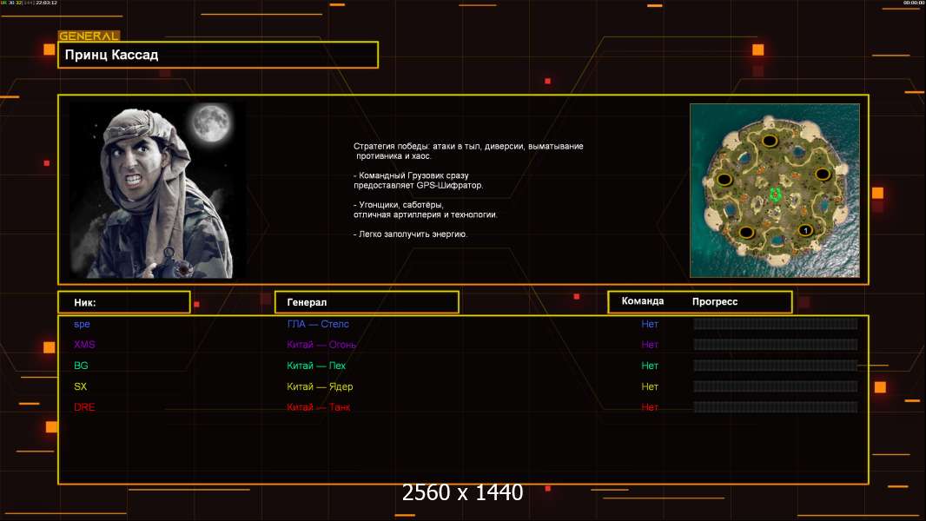
Task: Click the "Команда" column header
Action: (x=643, y=301)
